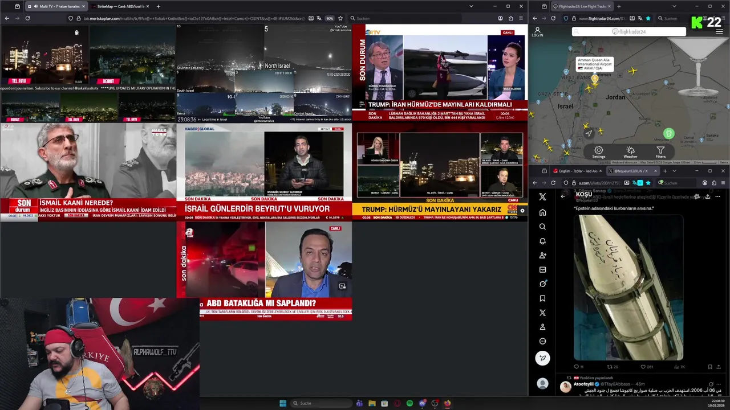Share the rocket photo post

point(719,367)
